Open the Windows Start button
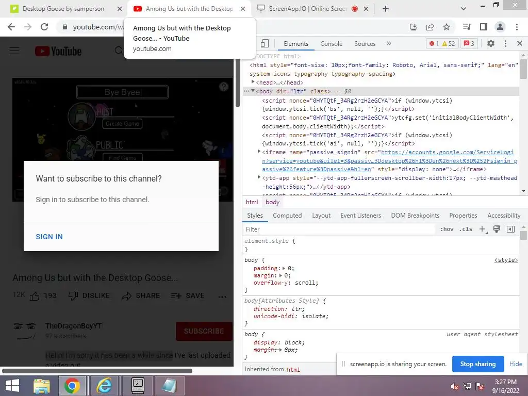 coord(12,386)
